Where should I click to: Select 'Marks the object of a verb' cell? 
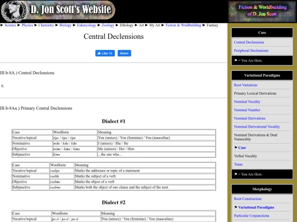click(x=145, y=182)
